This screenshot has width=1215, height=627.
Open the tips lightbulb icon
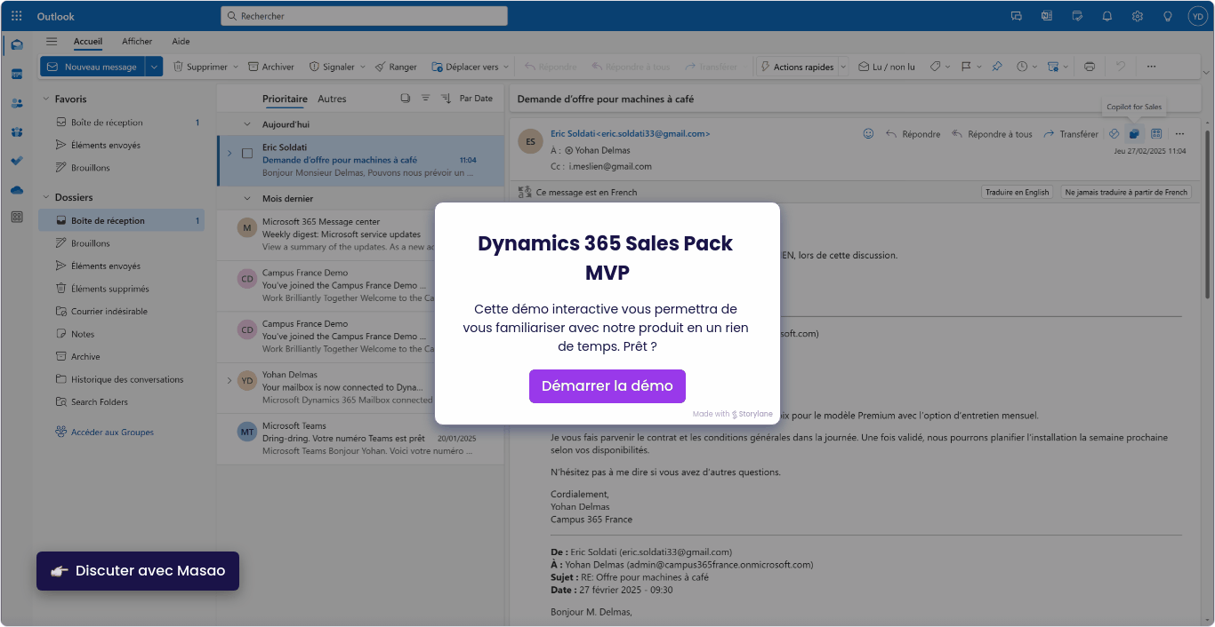click(1168, 16)
